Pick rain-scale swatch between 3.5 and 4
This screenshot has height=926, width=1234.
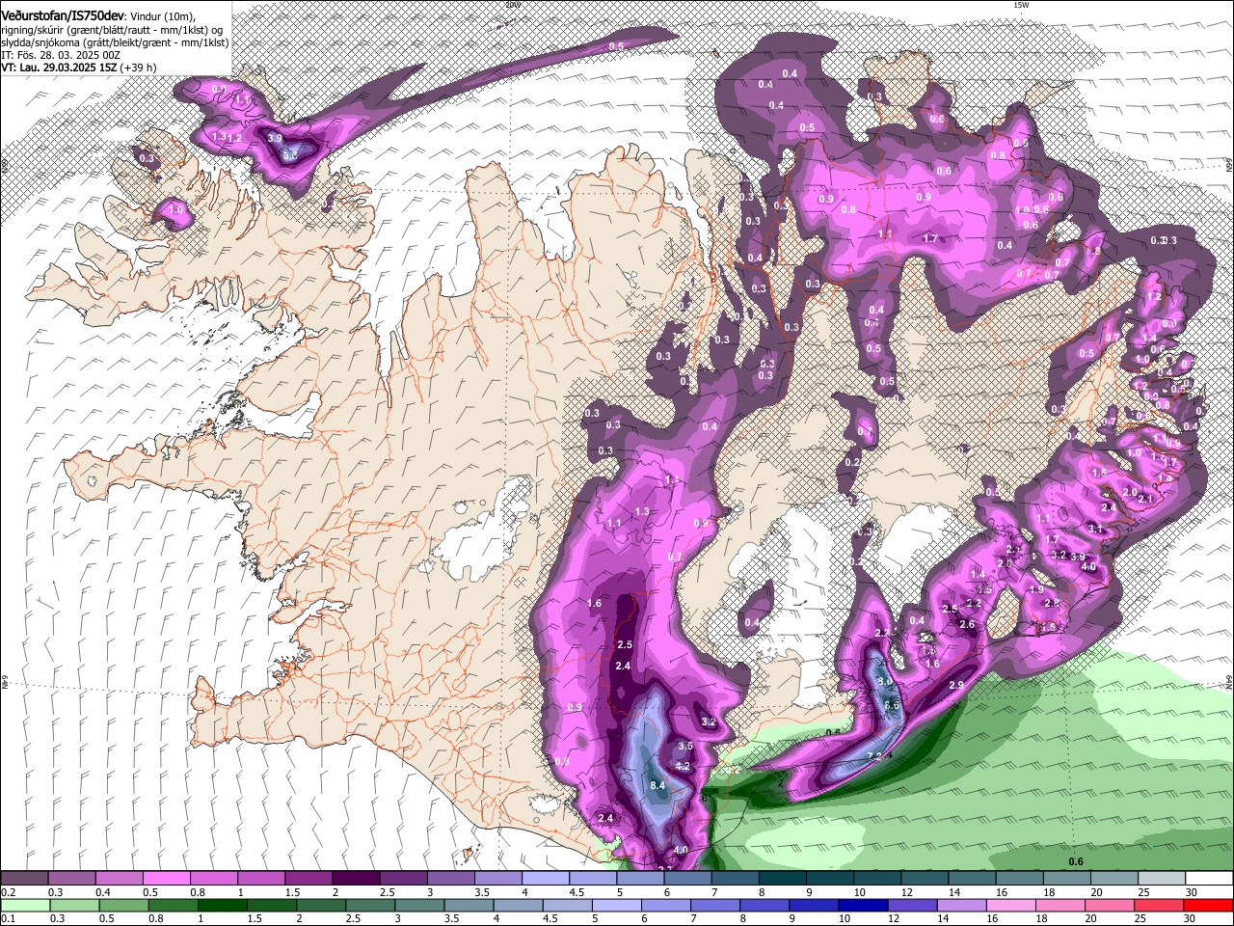point(468,905)
